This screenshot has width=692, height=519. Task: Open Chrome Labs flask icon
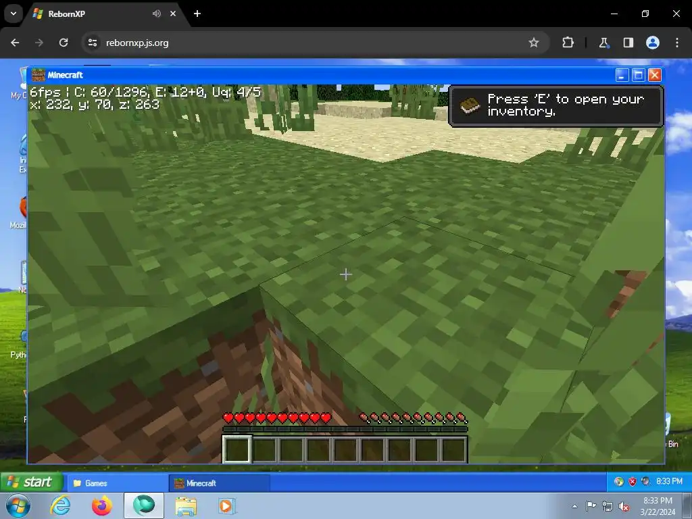point(603,43)
